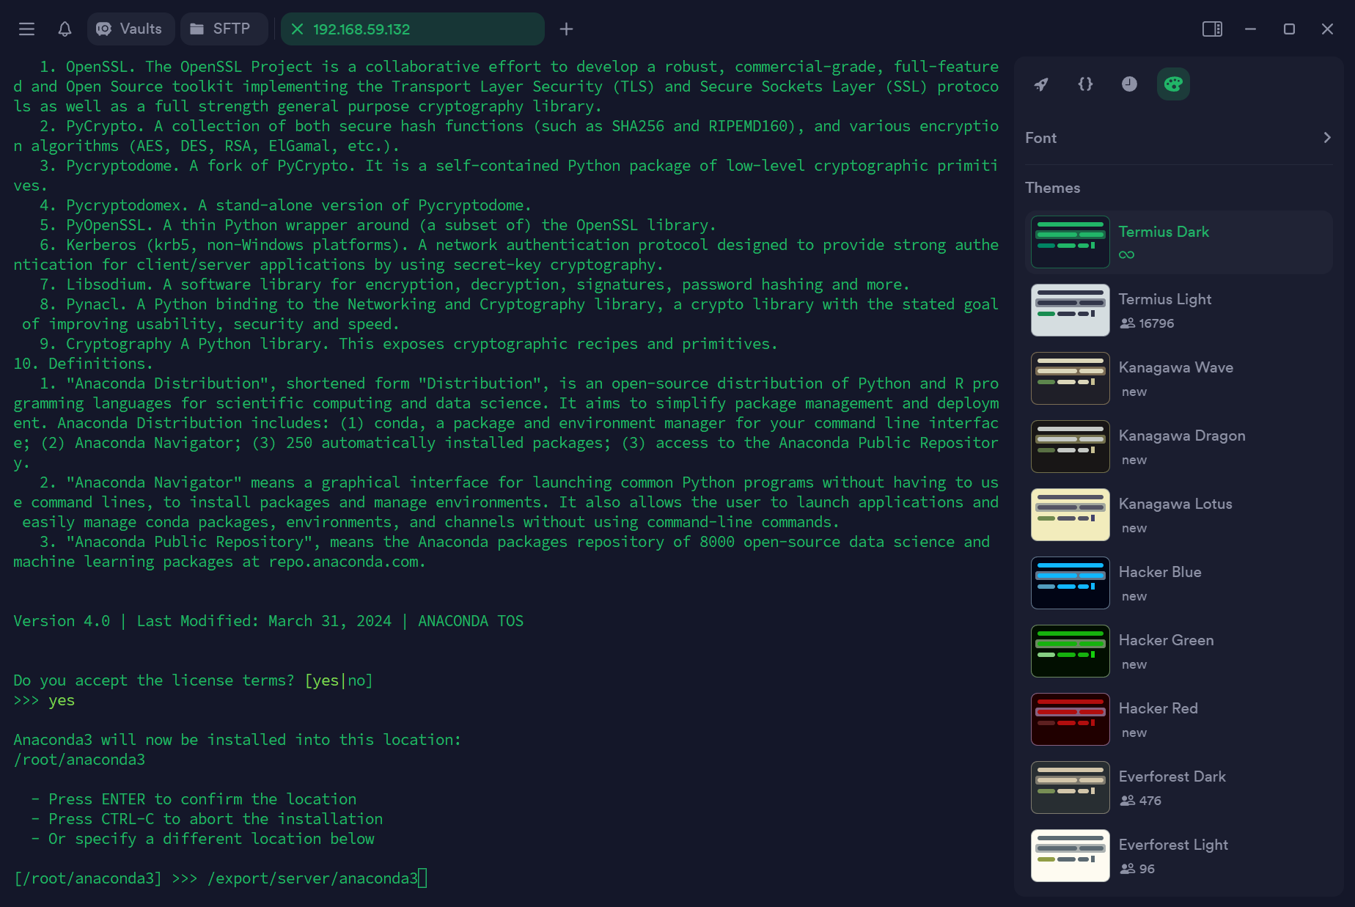Select the Everforest Light theme thumbnail
This screenshot has height=907, width=1355.
(x=1071, y=856)
